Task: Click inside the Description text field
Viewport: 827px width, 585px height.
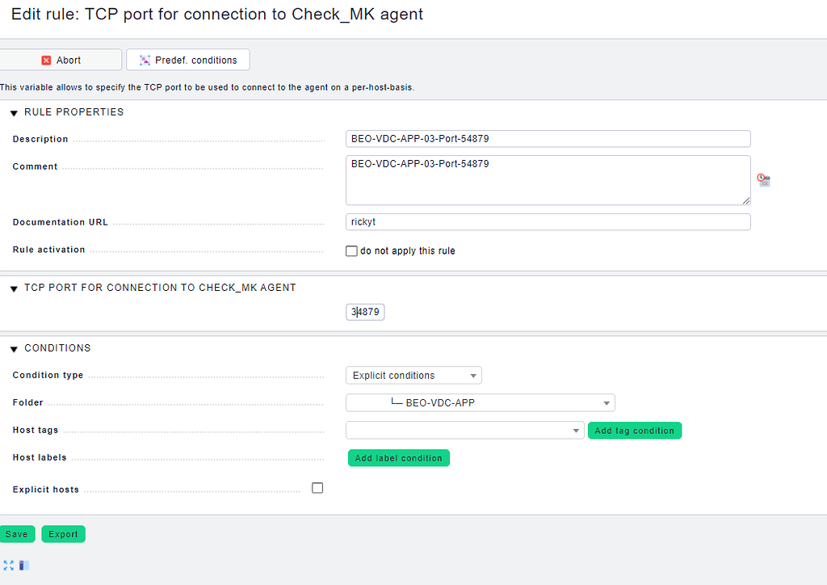Action: pyautogui.click(x=548, y=138)
